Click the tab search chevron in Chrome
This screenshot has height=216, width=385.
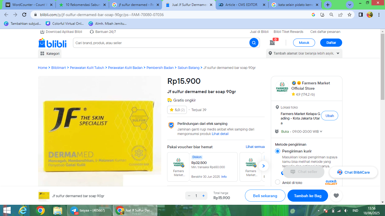[x=350, y=5]
